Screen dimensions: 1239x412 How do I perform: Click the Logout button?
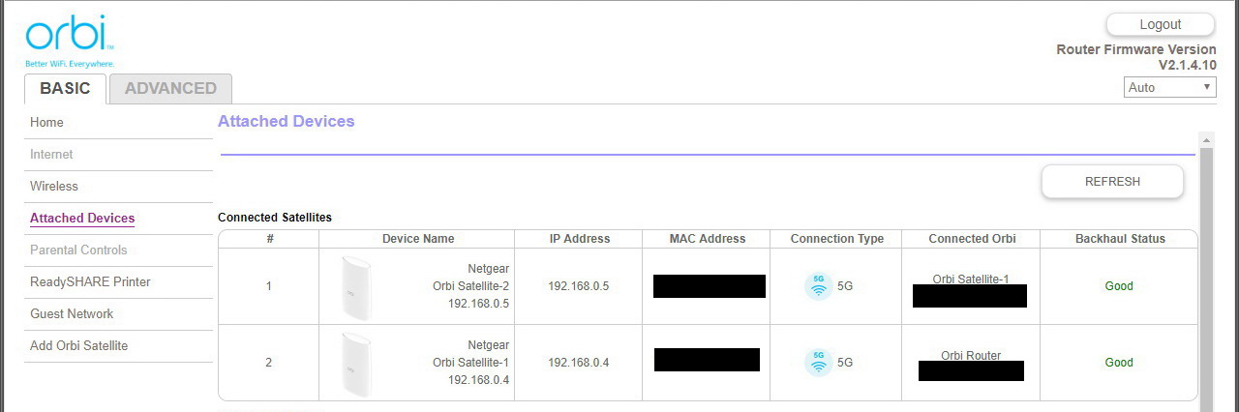point(1161,24)
